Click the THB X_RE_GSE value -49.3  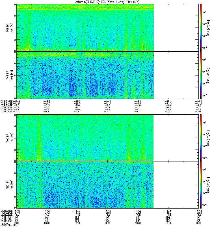[16, 101]
